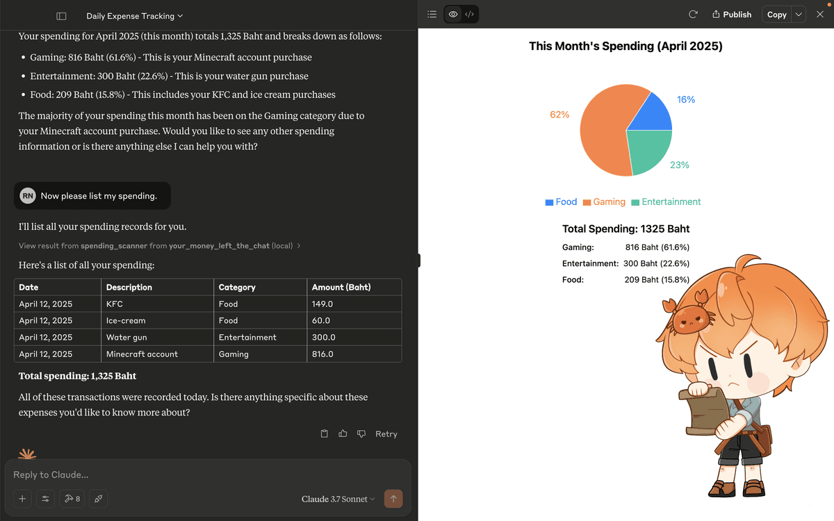
Task: Give the response a thumbs up
Action: (343, 433)
